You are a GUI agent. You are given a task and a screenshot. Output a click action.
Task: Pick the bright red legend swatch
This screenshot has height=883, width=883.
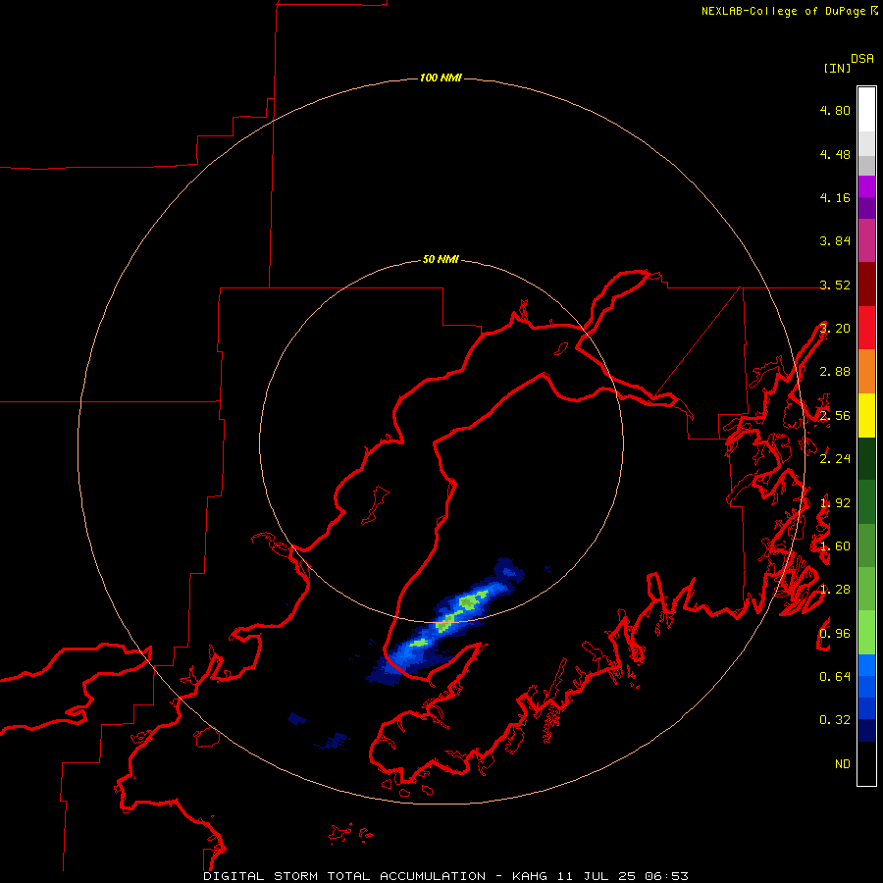click(x=866, y=328)
